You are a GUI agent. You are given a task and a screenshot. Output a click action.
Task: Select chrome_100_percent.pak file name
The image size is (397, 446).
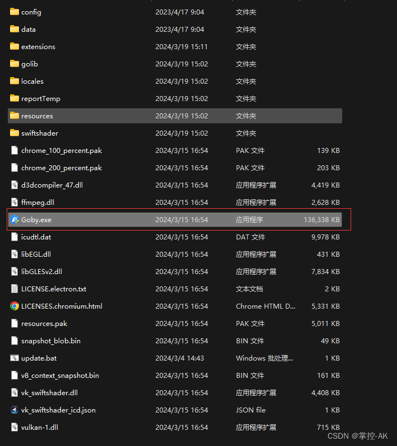click(x=62, y=151)
